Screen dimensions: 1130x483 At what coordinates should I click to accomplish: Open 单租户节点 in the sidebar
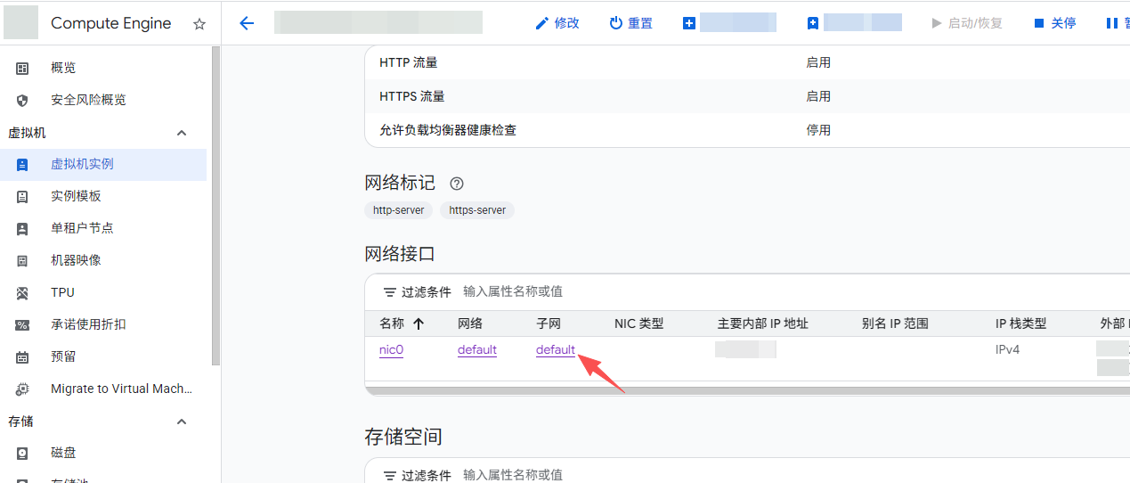[x=82, y=228]
